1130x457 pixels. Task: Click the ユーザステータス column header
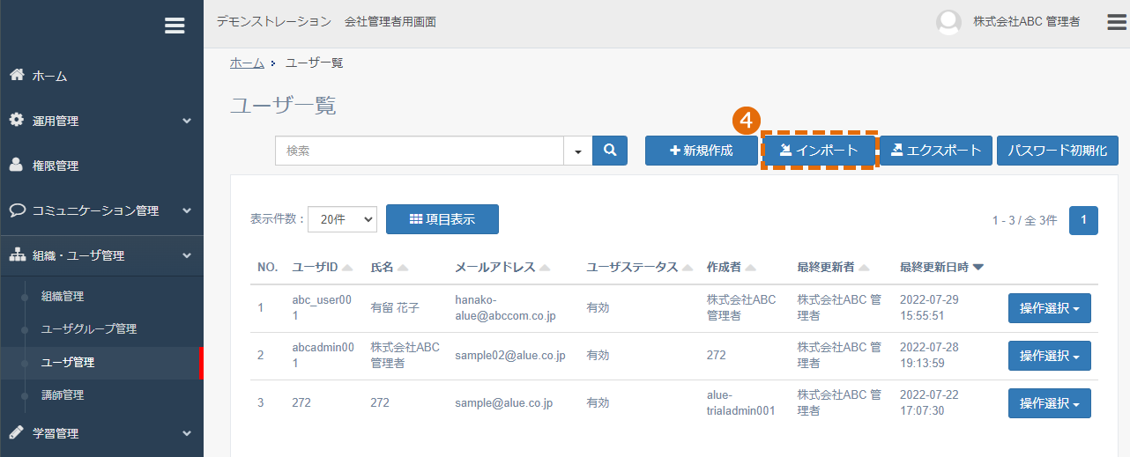tap(632, 267)
